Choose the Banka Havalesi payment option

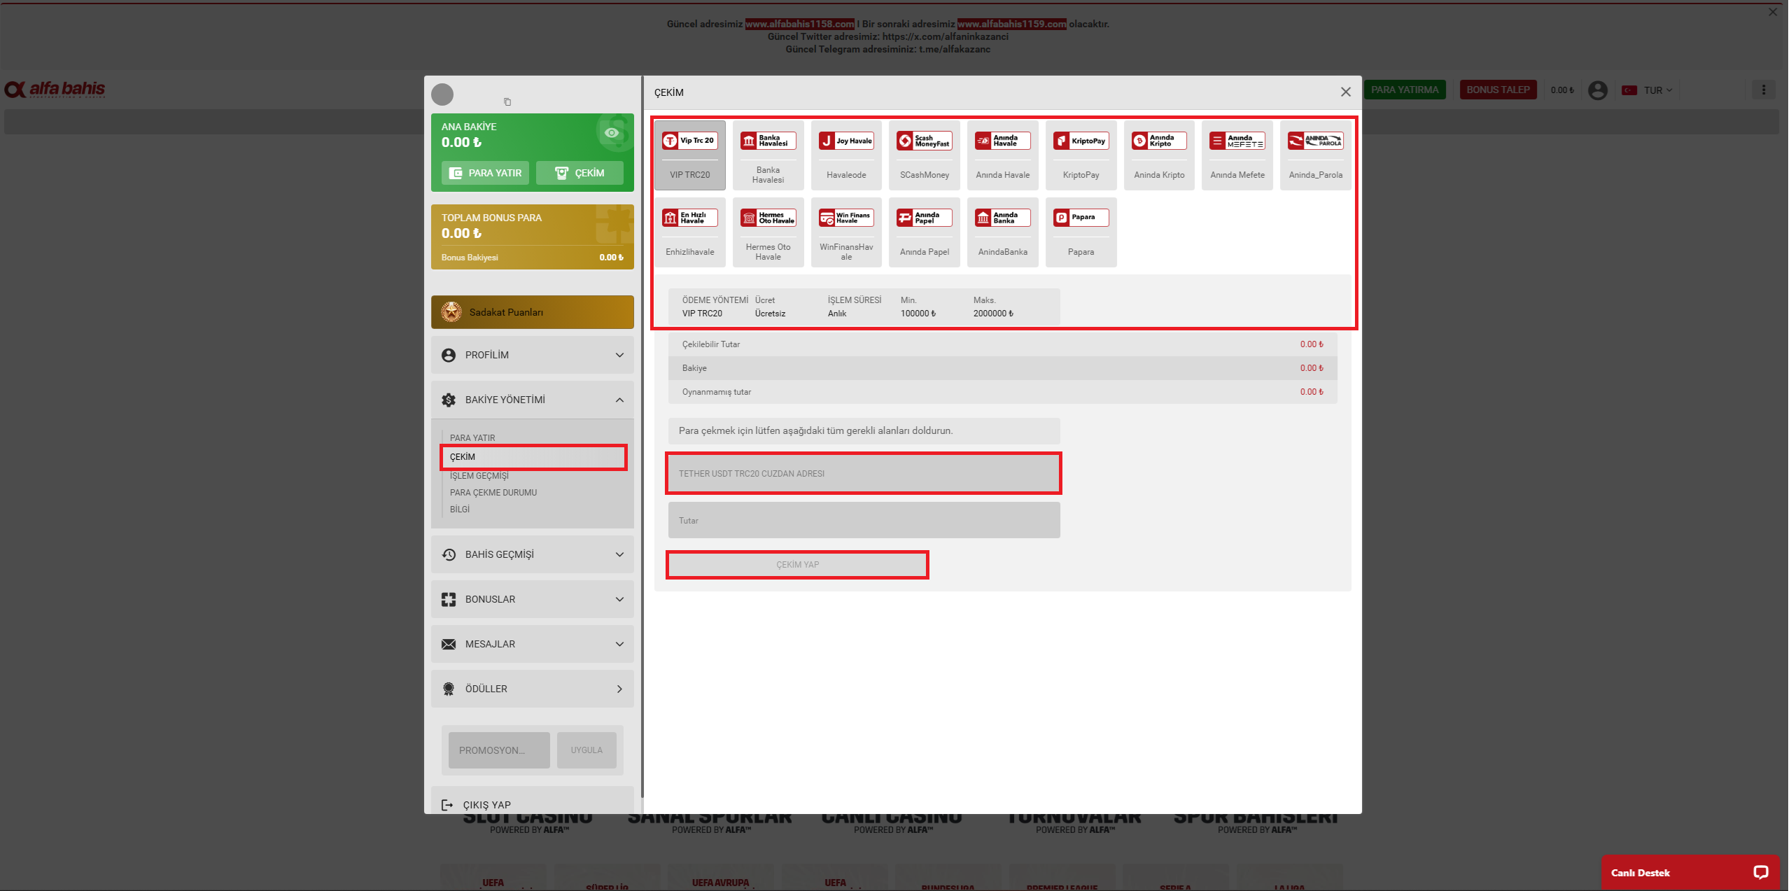tap(768, 155)
